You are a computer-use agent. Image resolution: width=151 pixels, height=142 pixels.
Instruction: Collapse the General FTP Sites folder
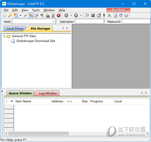click(4, 36)
